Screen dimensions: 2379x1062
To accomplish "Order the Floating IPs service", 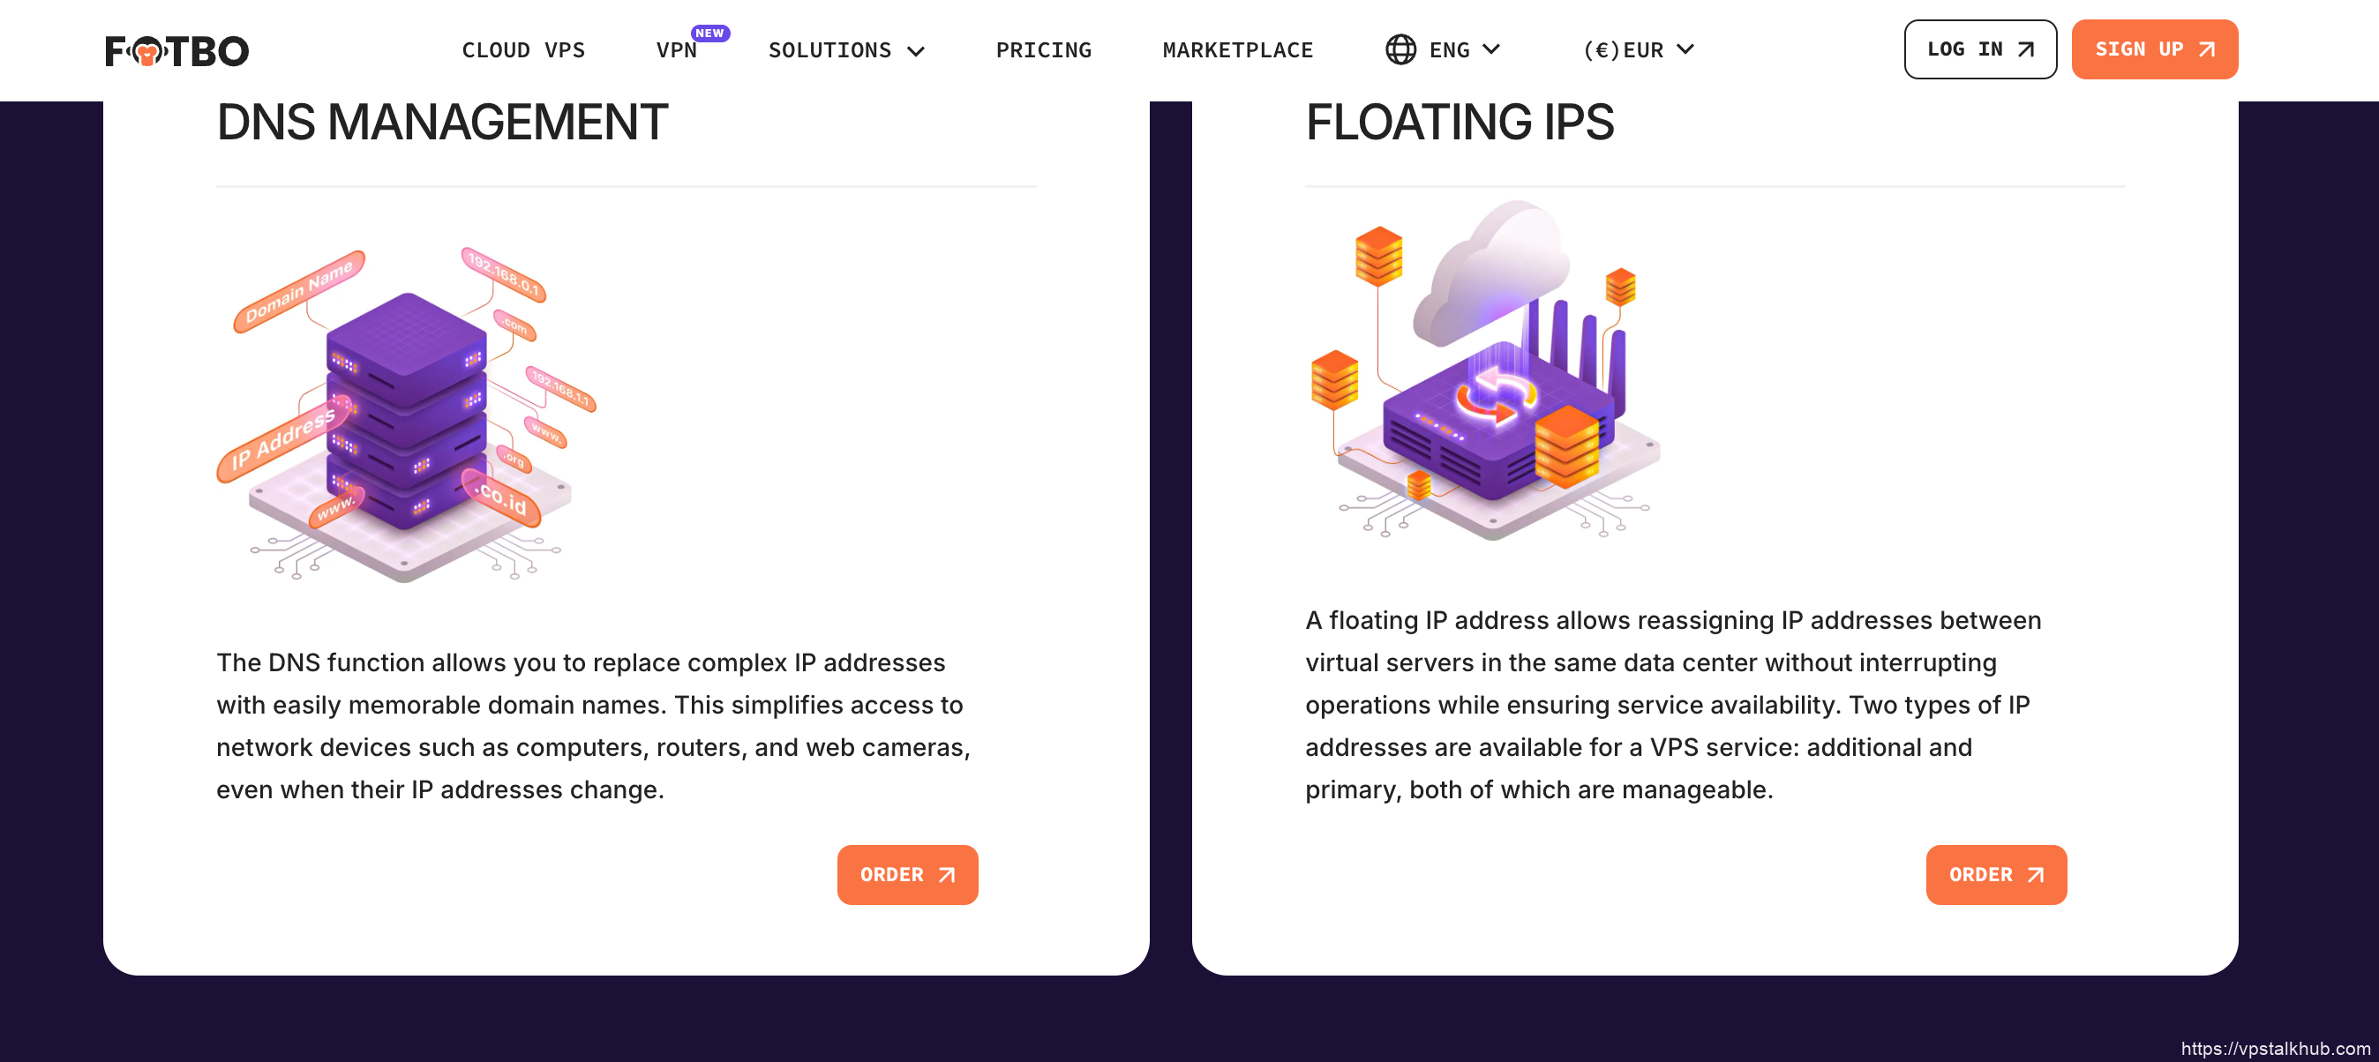I will pyautogui.click(x=1995, y=876).
